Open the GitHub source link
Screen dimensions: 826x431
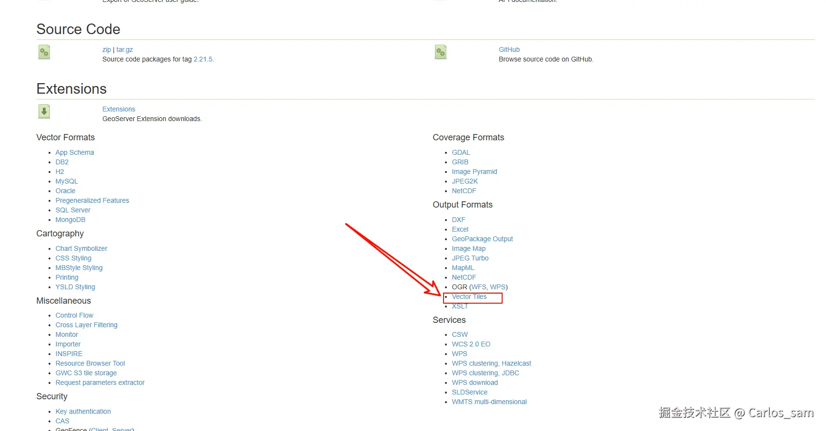(x=509, y=49)
